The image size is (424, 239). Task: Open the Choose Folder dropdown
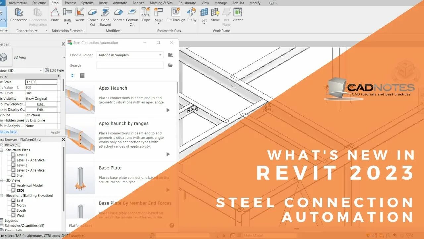(130, 55)
